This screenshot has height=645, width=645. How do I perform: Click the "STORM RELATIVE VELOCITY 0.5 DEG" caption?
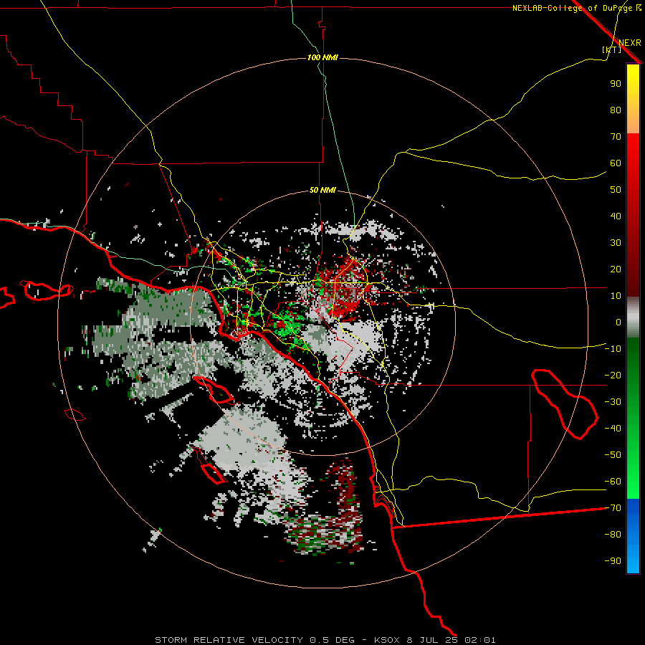pos(254,640)
